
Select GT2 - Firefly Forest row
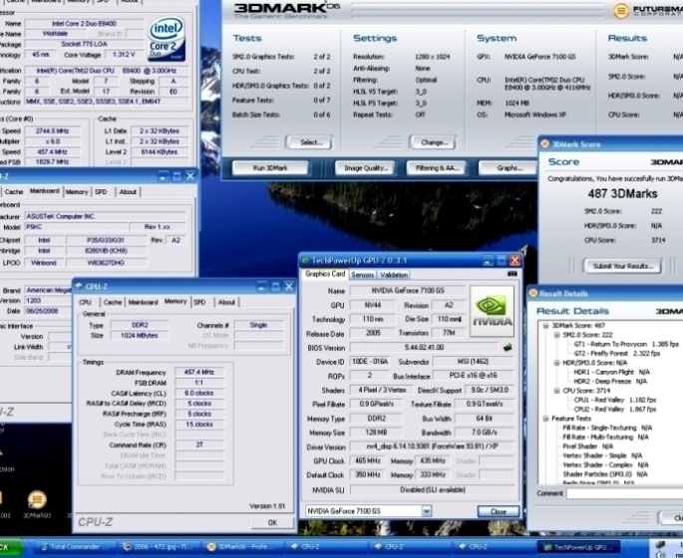[x=617, y=354]
